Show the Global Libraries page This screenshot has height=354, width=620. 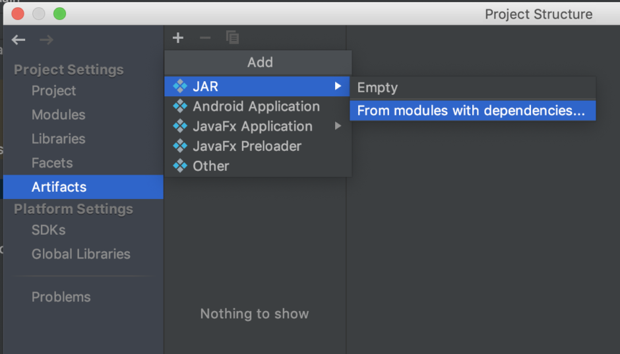pyautogui.click(x=80, y=254)
